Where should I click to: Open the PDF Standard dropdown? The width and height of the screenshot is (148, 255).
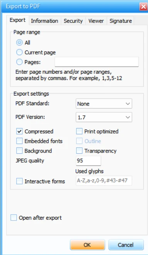104,104
